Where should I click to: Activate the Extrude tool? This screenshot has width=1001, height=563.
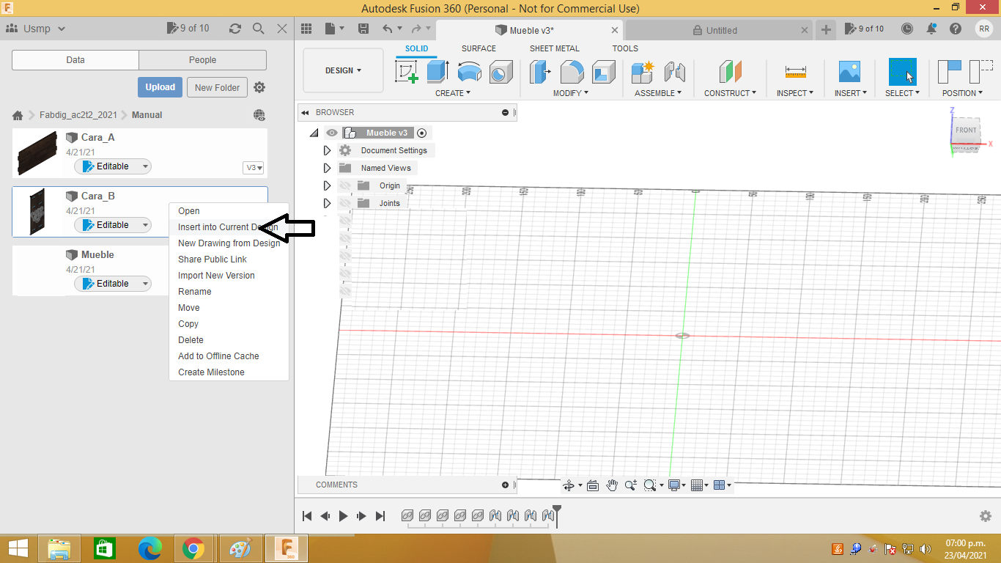(x=437, y=70)
